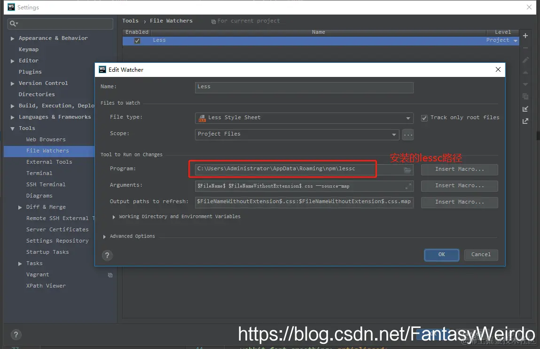Open Terminal settings page

(x=39, y=173)
